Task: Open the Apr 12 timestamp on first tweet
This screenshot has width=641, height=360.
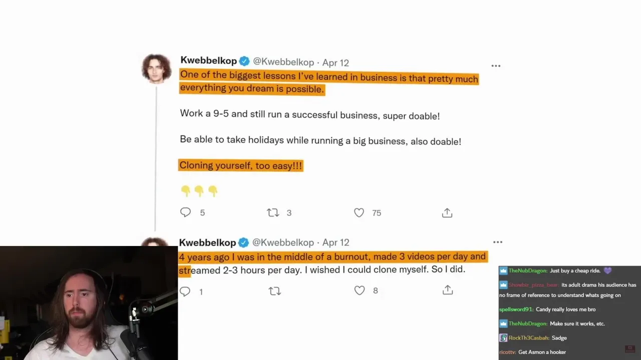Action: coord(336,62)
